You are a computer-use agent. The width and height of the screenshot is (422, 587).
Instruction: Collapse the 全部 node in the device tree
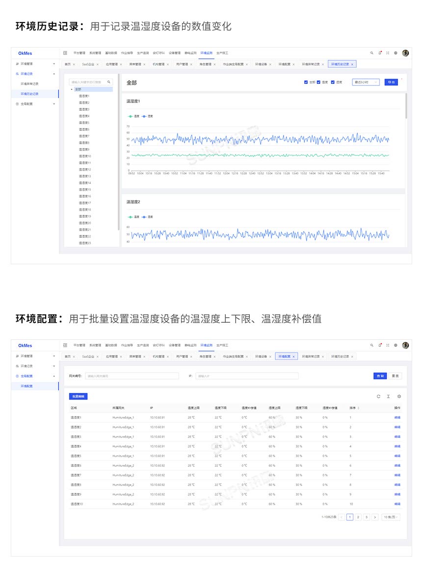[72, 89]
